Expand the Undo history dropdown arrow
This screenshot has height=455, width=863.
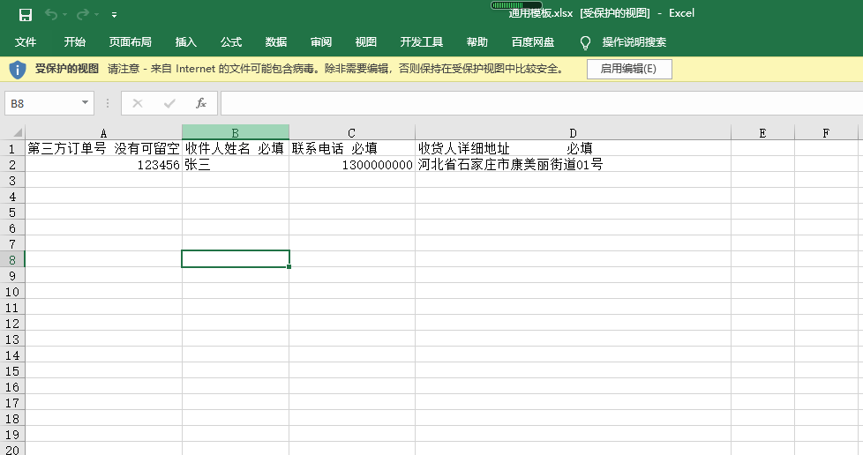point(65,15)
